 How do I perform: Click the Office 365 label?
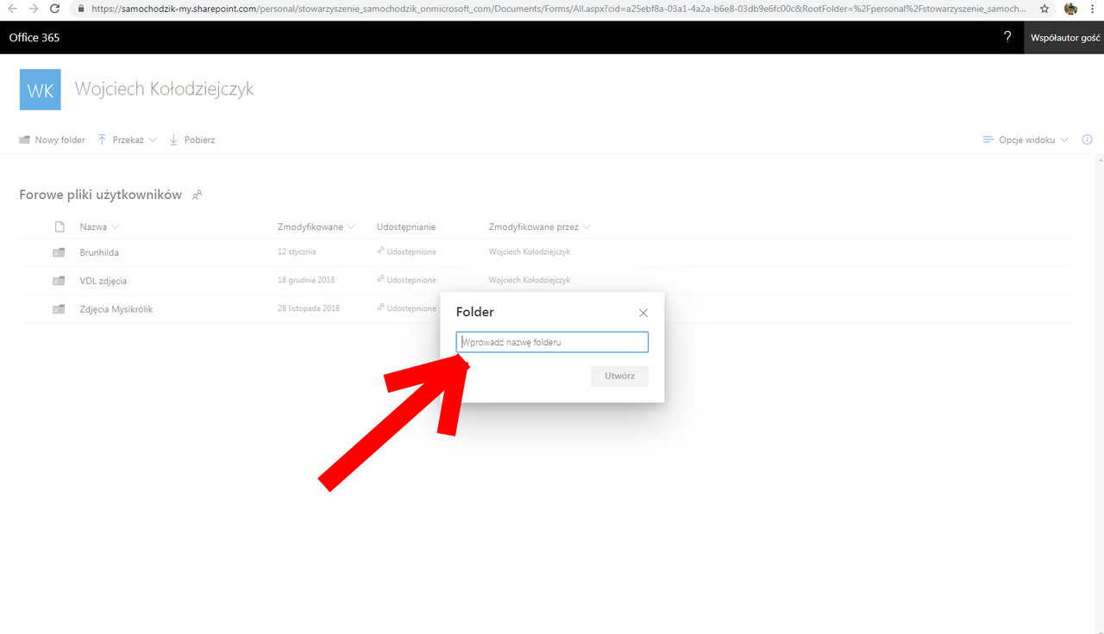pos(34,37)
